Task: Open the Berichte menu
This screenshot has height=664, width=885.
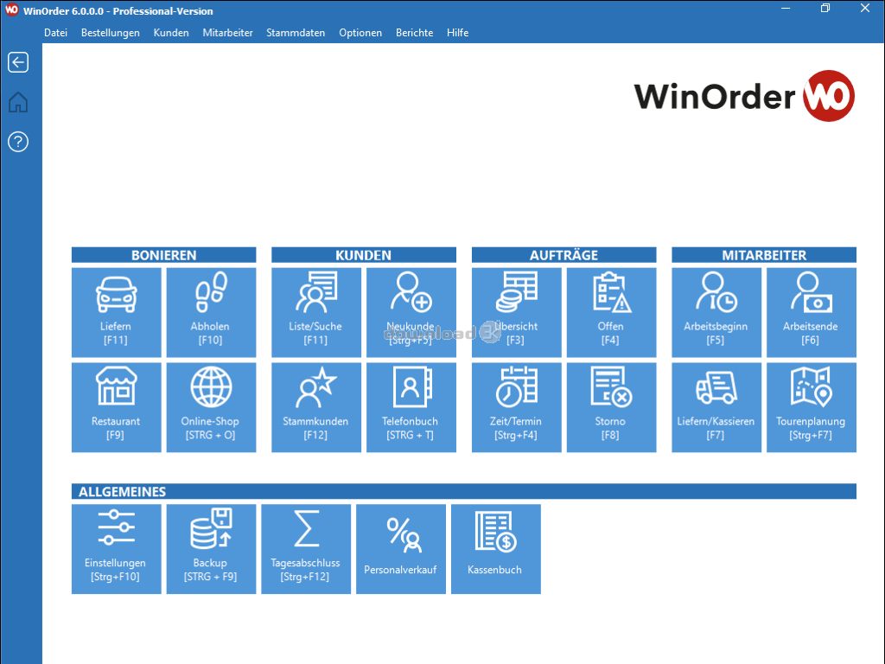Action: (414, 33)
